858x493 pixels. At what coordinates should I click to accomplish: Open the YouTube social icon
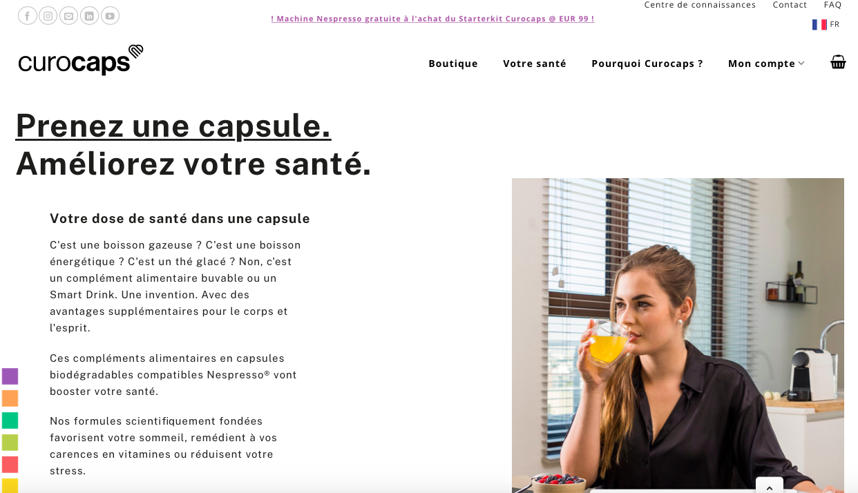pyautogui.click(x=110, y=15)
